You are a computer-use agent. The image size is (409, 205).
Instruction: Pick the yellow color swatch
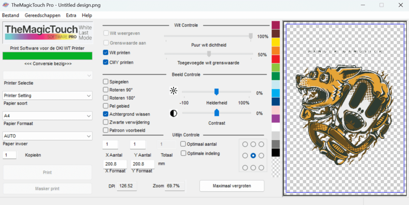(x=276, y=42)
